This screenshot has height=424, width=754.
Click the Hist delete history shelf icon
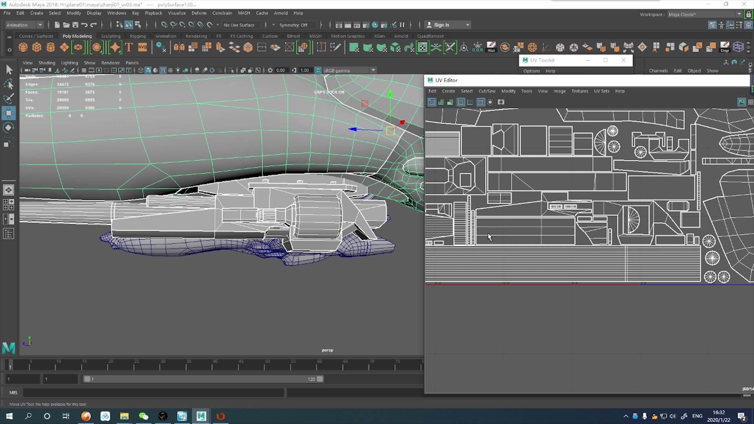point(491,48)
